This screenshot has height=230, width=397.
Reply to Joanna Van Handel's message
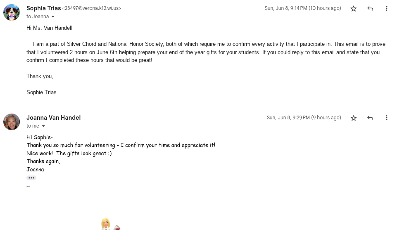pyautogui.click(x=370, y=118)
